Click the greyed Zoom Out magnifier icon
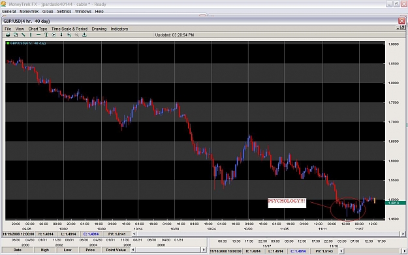Screen dimensions: 408x255 [77, 35]
